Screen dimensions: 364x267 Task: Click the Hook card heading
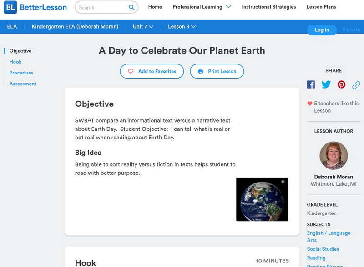click(x=86, y=263)
